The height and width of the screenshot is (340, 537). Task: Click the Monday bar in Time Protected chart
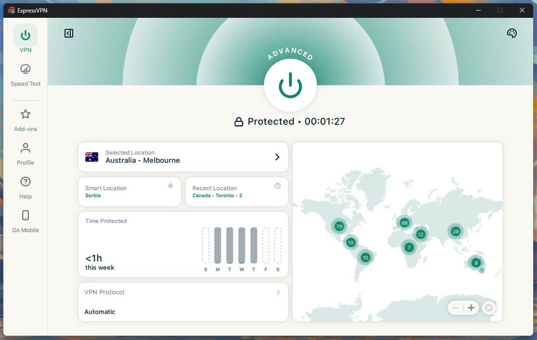pos(218,245)
